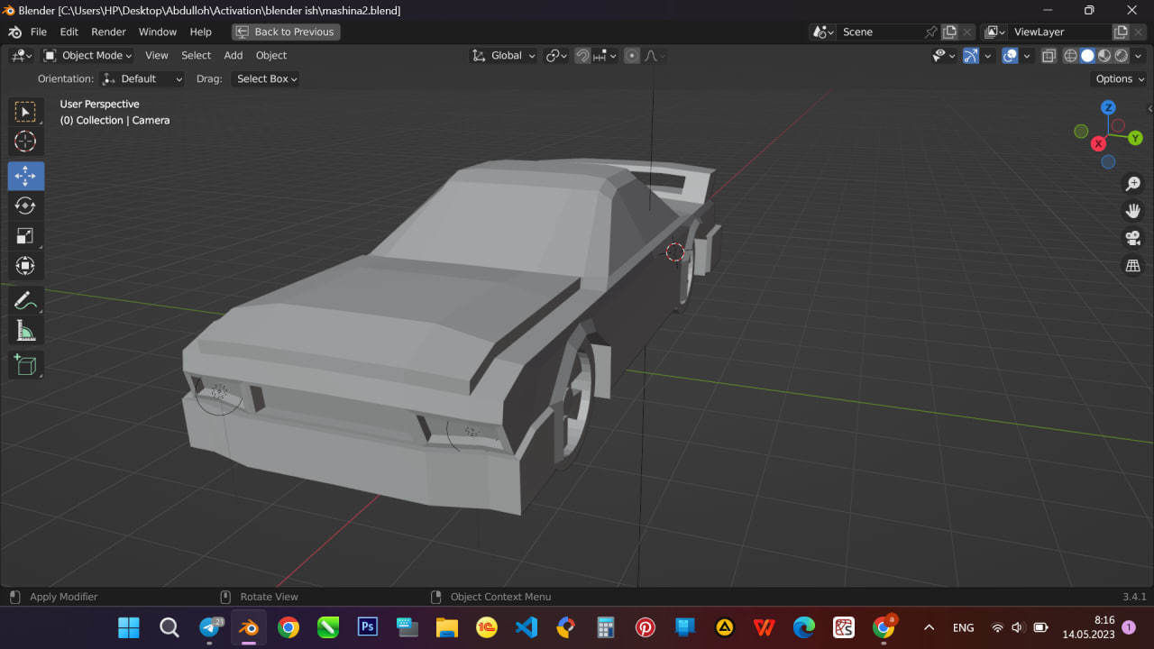Open the Render menu
1154x649 pixels.
point(108,32)
